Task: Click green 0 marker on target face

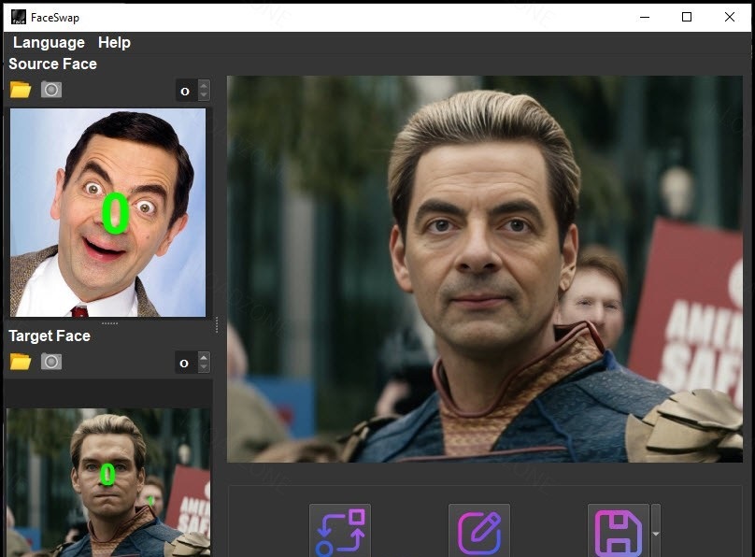Action: pos(107,474)
